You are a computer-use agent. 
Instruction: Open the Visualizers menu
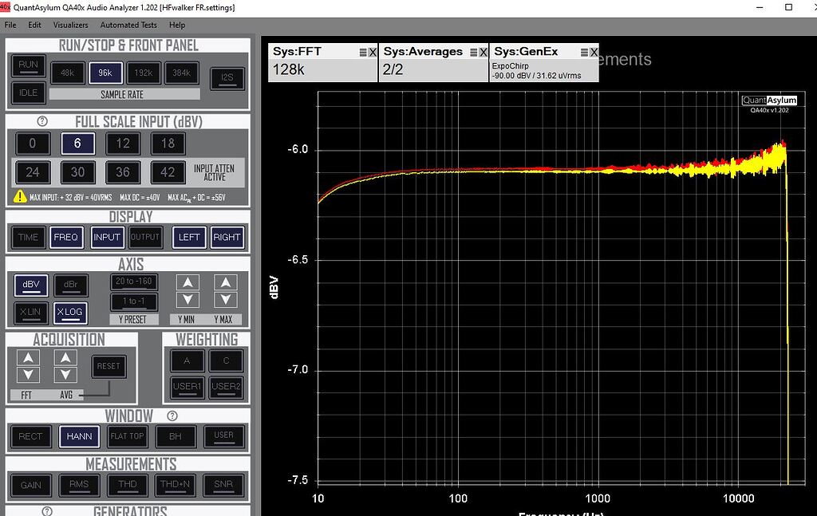click(x=71, y=25)
